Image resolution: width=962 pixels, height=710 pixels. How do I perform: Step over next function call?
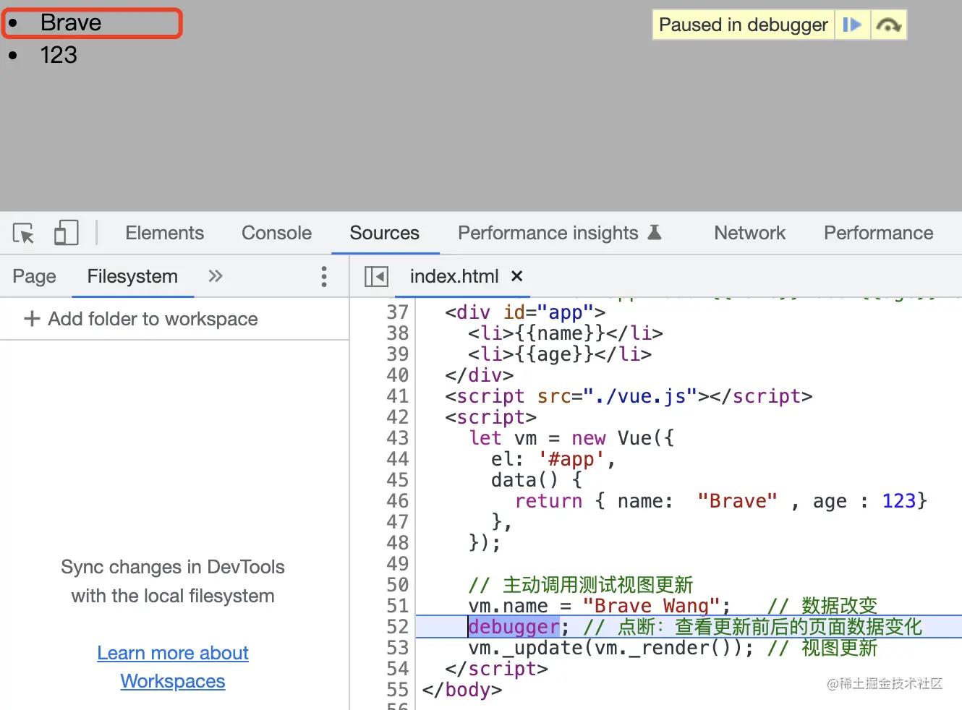tap(888, 25)
